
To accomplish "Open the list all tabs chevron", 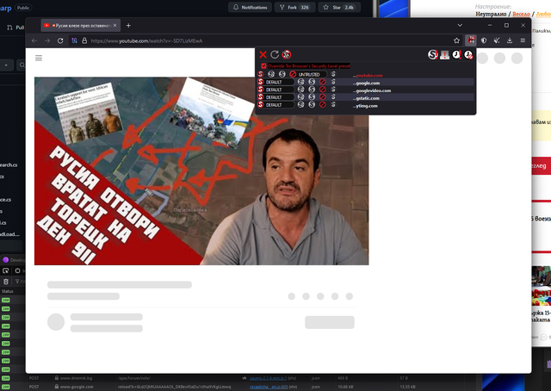I will pos(460,25).
